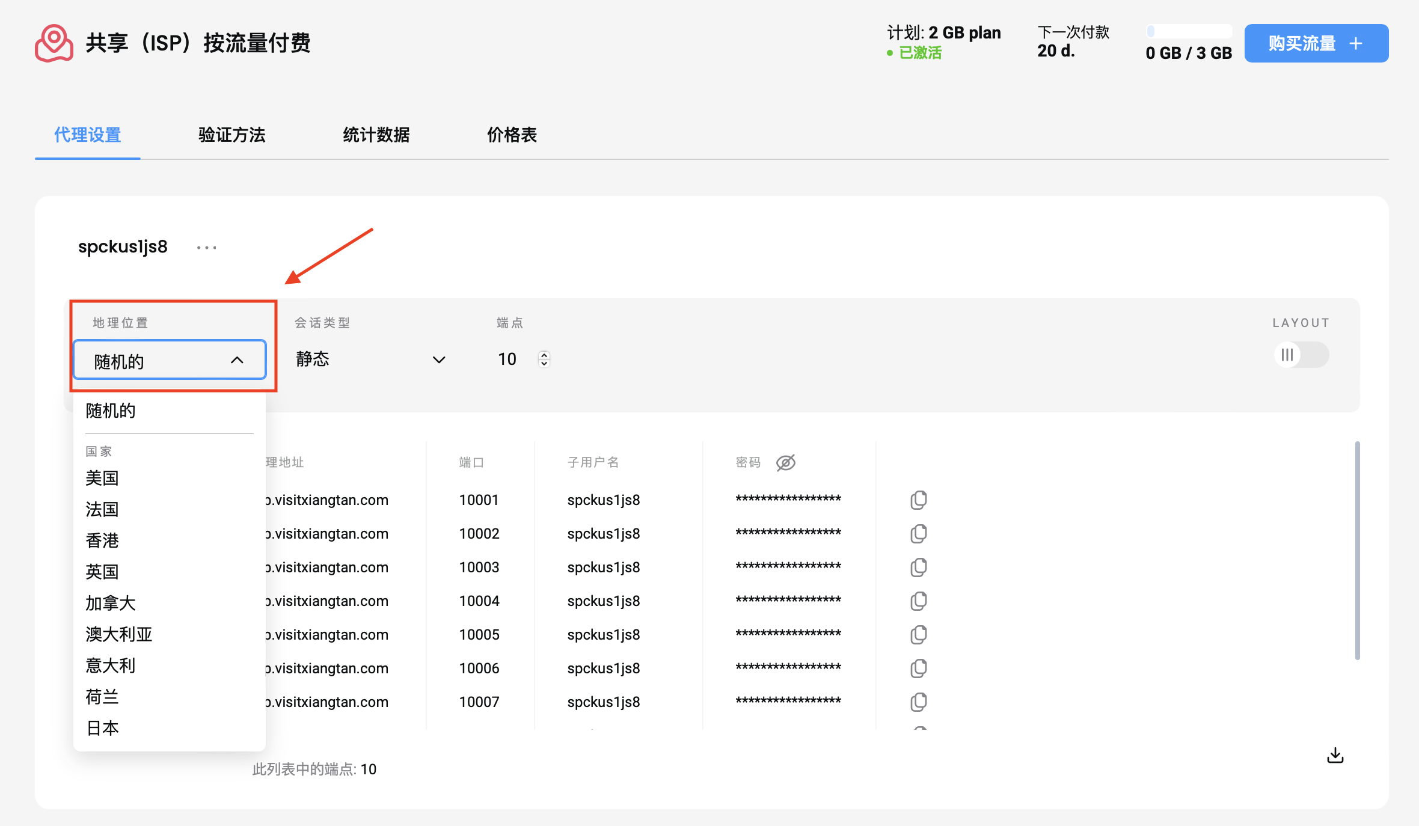Open the 会话类型 静态 dropdown
The image size is (1419, 826).
tap(370, 359)
